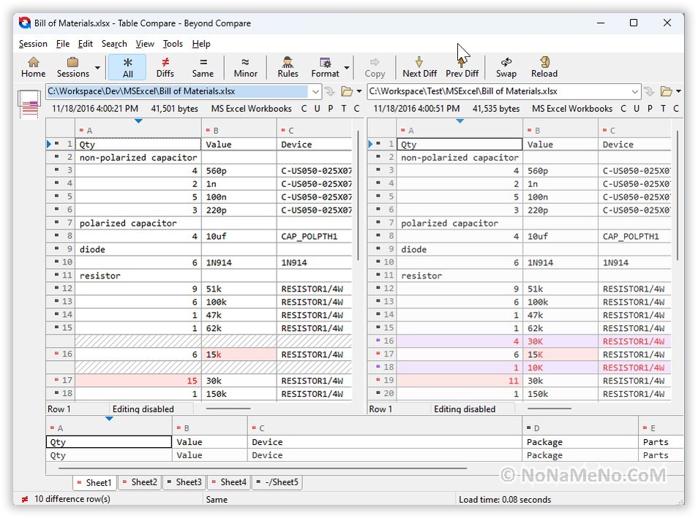Reload the compared files
The width and height of the screenshot is (698, 518).
click(544, 66)
